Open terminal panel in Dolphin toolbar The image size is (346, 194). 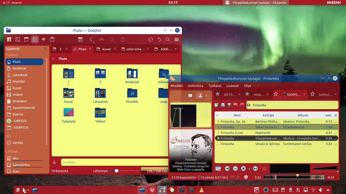(x=18, y=39)
